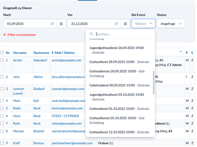197x147 pixels.
Task: Click the search magnifier icon in dropdown
Action: 91,34
